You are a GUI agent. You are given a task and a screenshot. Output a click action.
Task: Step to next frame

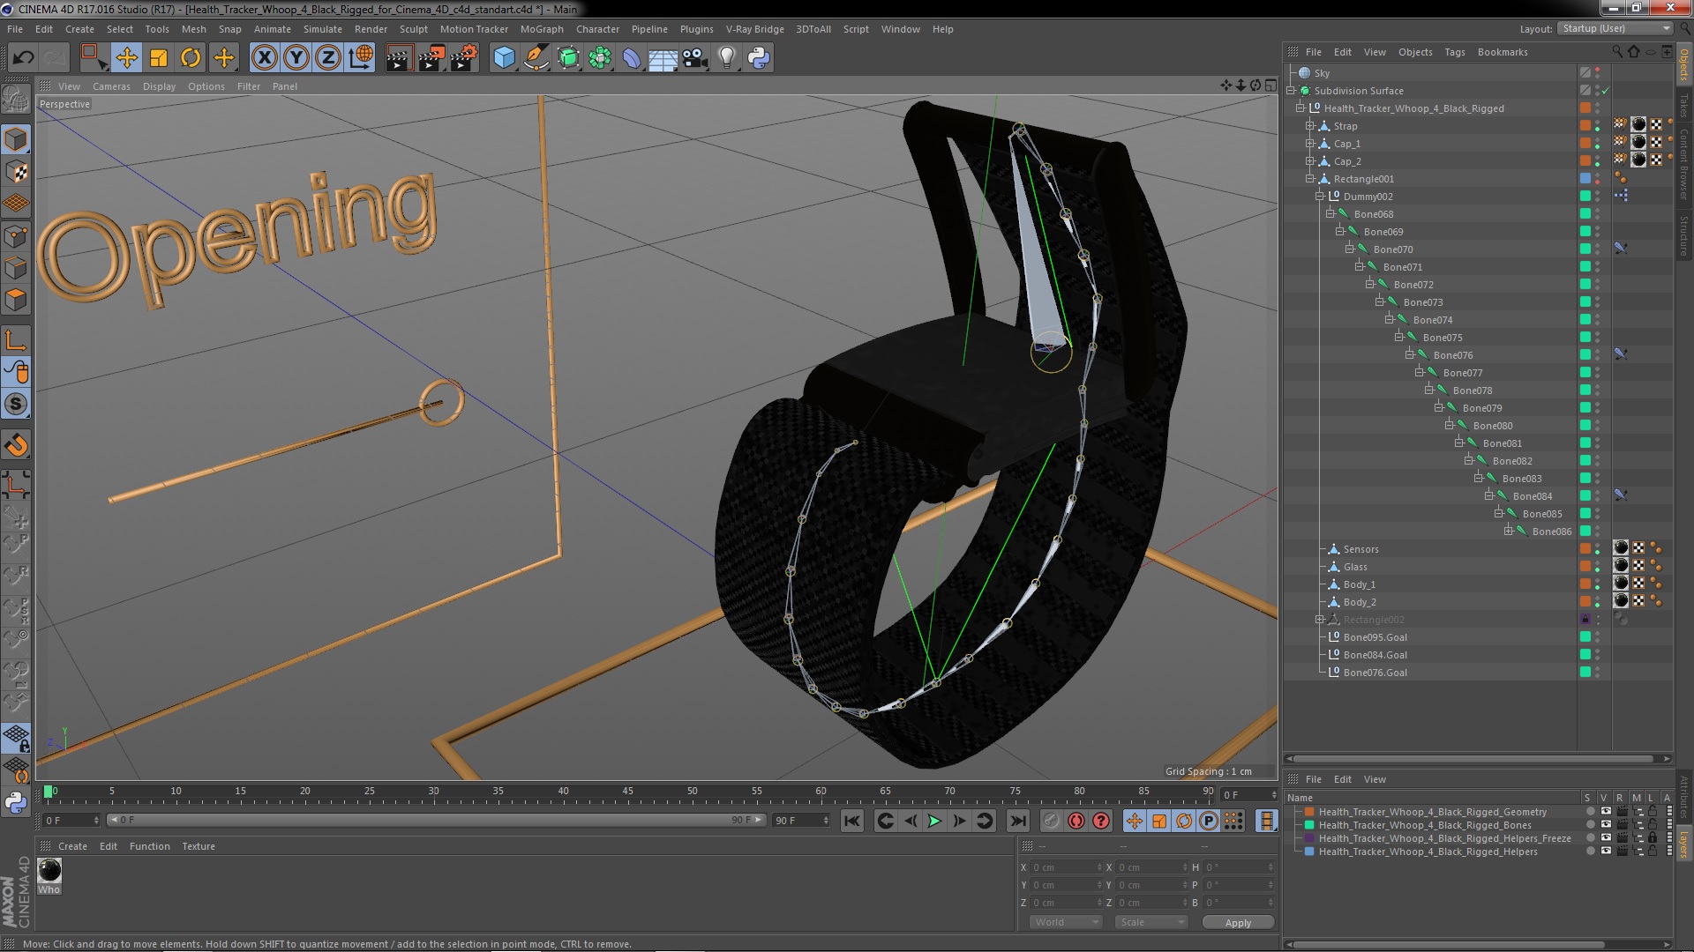960,822
